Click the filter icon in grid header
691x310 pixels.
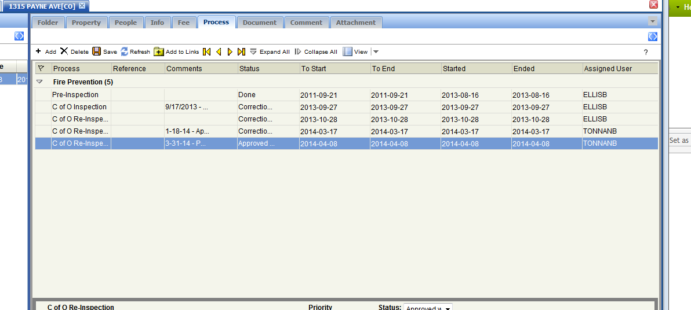pos(41,68)
